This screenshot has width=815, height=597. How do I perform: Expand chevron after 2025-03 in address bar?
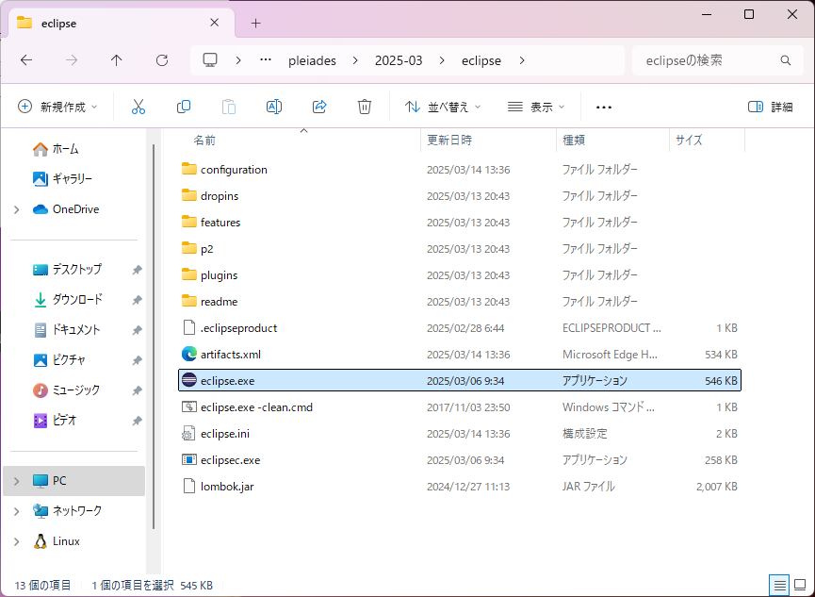coord(442,60)
